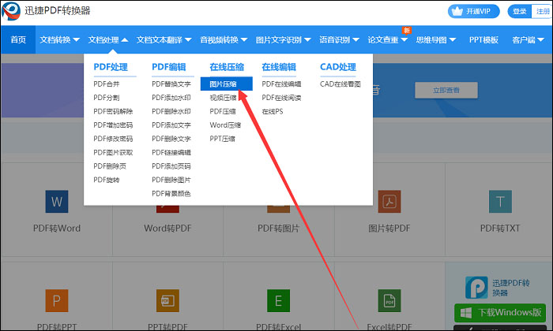The image size is (553, 331).
Task: Click the 迅捷PDF转换器 client app icon
Action: [476, 288]
